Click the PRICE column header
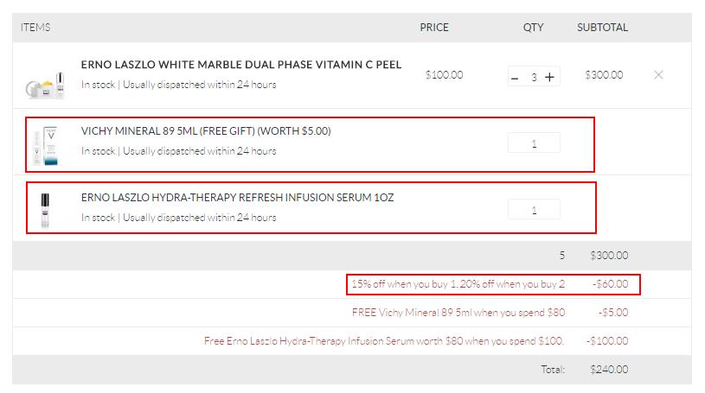This screenshot has height=393, width=705. pyautogui.click(x=434, y=28)
